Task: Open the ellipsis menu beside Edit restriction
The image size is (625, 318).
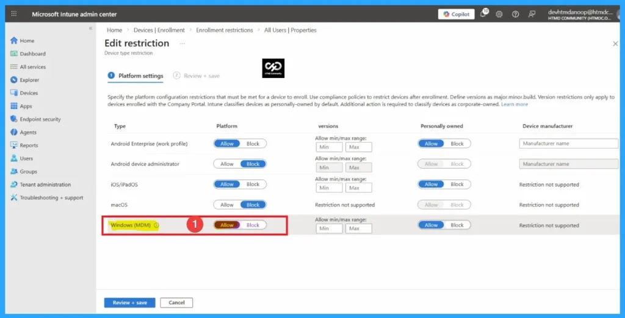Action: pyautogui.click(x=182, y=43)
